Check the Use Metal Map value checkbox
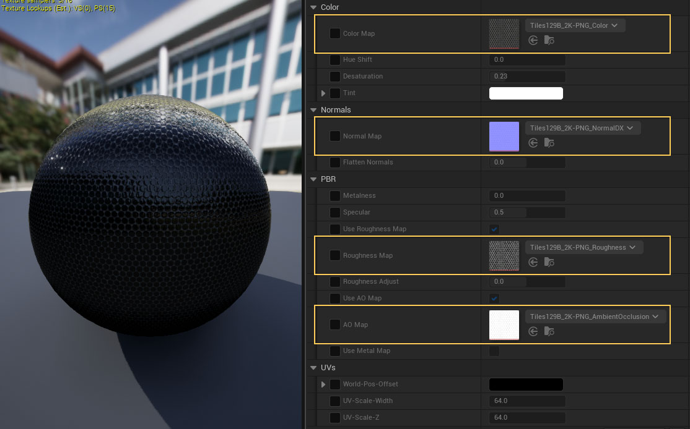This screenshot has width=690, height=429. [x=494, y=351]
